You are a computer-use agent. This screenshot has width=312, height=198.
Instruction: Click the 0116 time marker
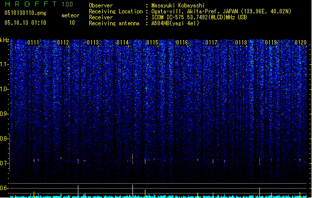click(x=182, y=43)
